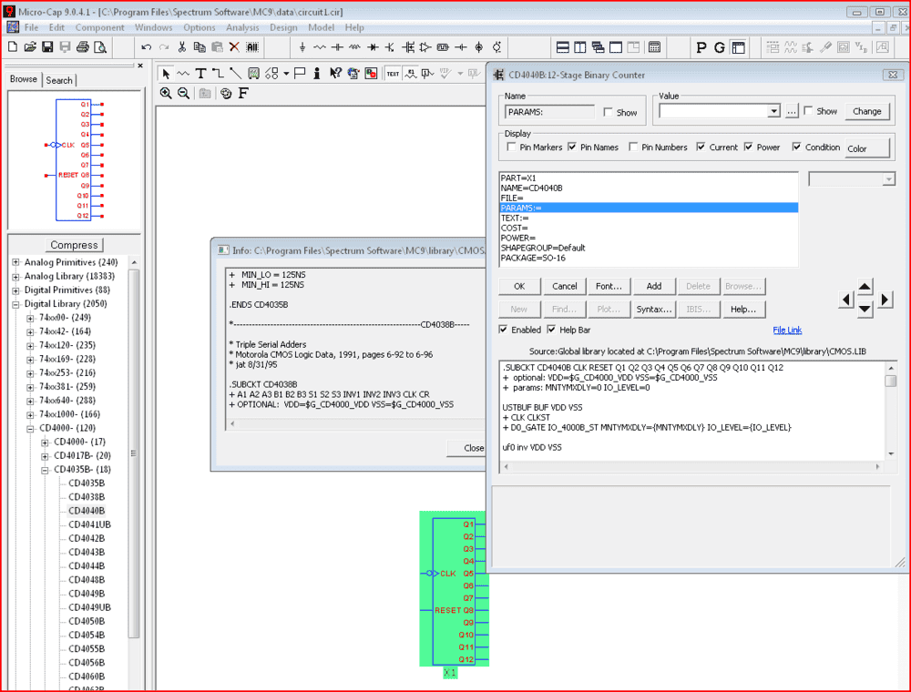Screen dimensions: 911x692
Task: Open the Component menu
Action: pos(100,27)
